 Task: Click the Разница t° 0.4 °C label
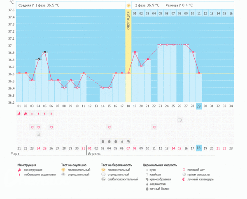tap(179, 5)
